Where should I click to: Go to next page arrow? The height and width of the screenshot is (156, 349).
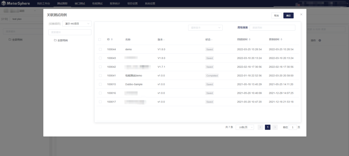click(275, 127)
